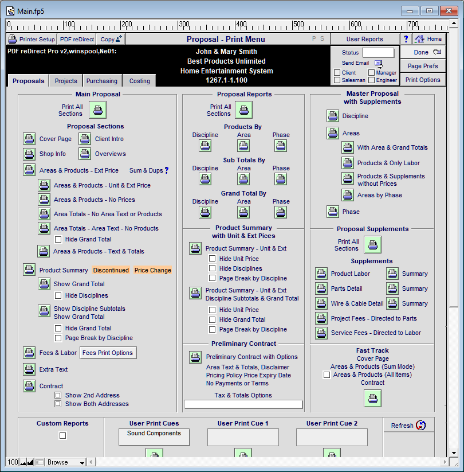Print Areas & Products - No Prices
Viewport: 464px width, 472px height.
44,200
